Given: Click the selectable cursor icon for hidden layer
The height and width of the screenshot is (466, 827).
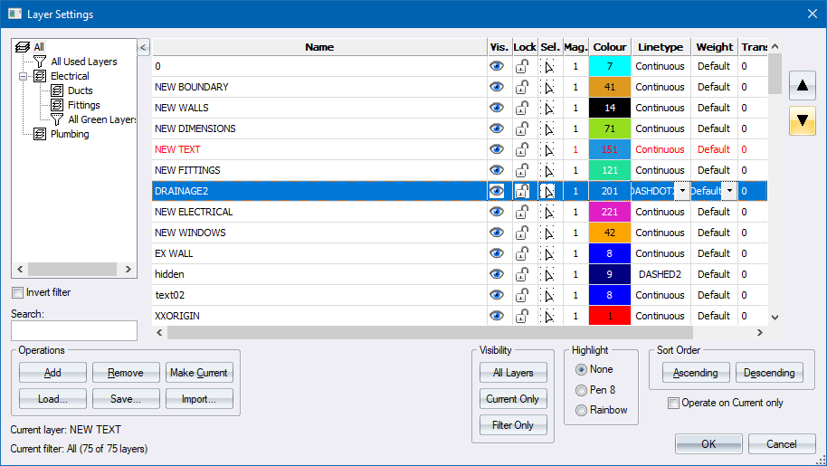Looking at the screenshot, I should [548, 274].
